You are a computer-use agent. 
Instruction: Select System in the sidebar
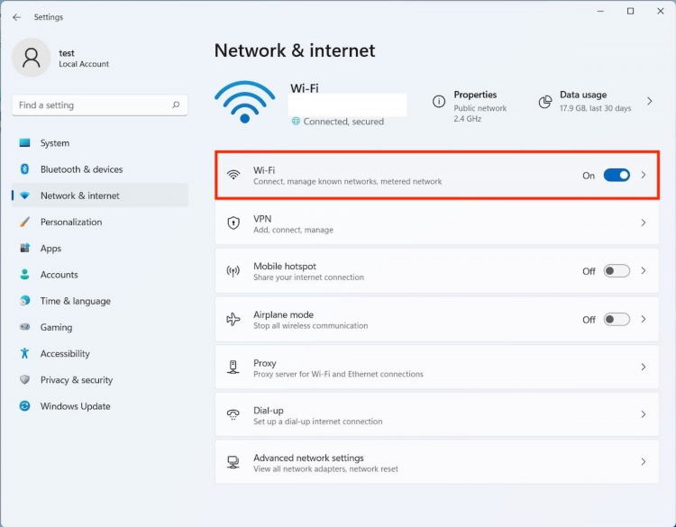pyautogui.click(x=100, y=142)
